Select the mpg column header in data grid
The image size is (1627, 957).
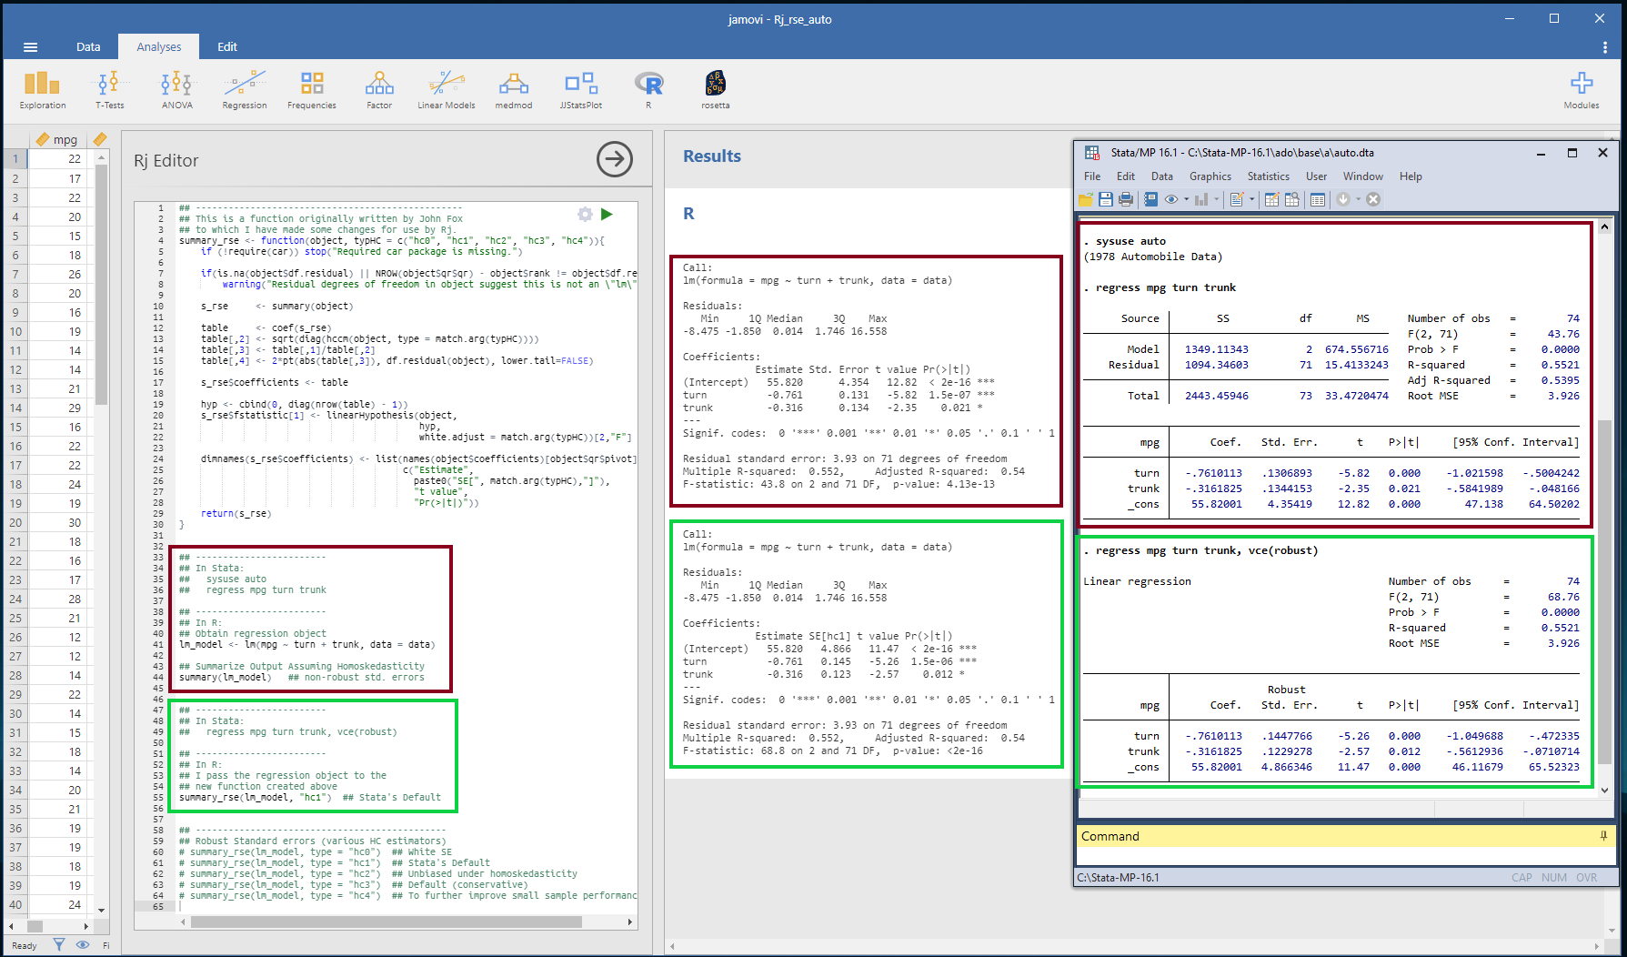[58, 139]
